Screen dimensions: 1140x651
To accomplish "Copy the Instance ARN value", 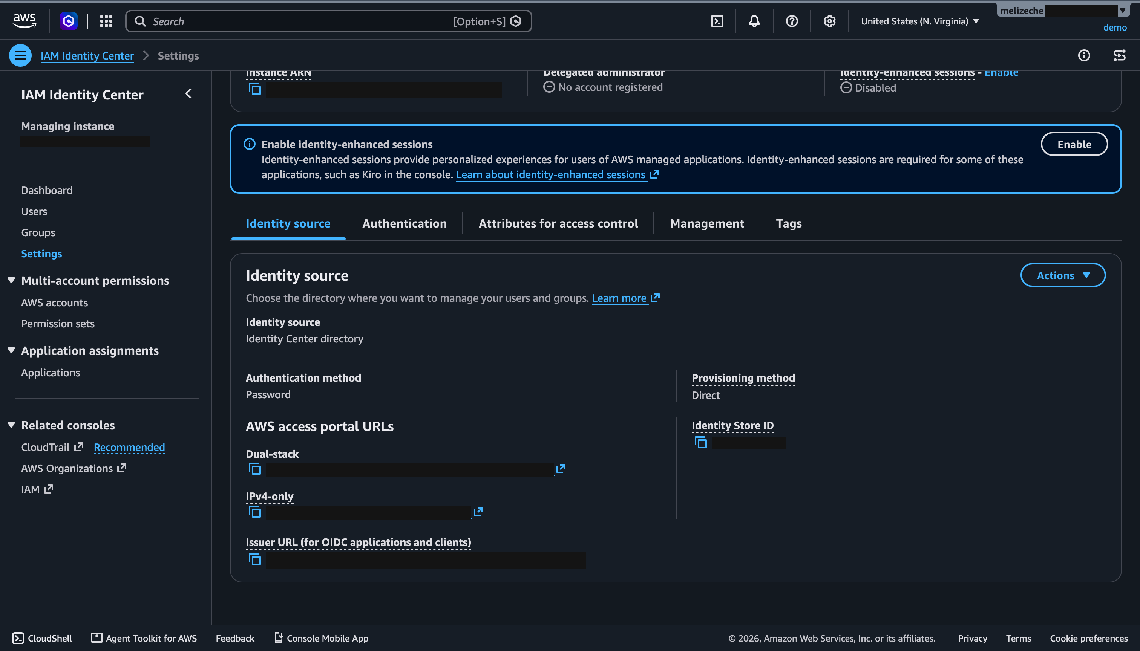I will (x=254, y=89).
